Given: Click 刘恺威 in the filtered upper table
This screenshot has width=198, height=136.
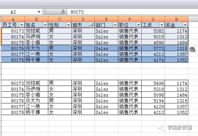Looking at the screenshot, I should (x=33, y=31).
